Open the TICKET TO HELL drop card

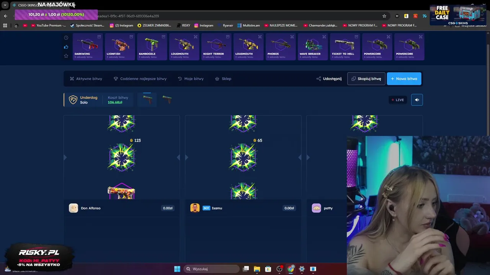point(345,47)
